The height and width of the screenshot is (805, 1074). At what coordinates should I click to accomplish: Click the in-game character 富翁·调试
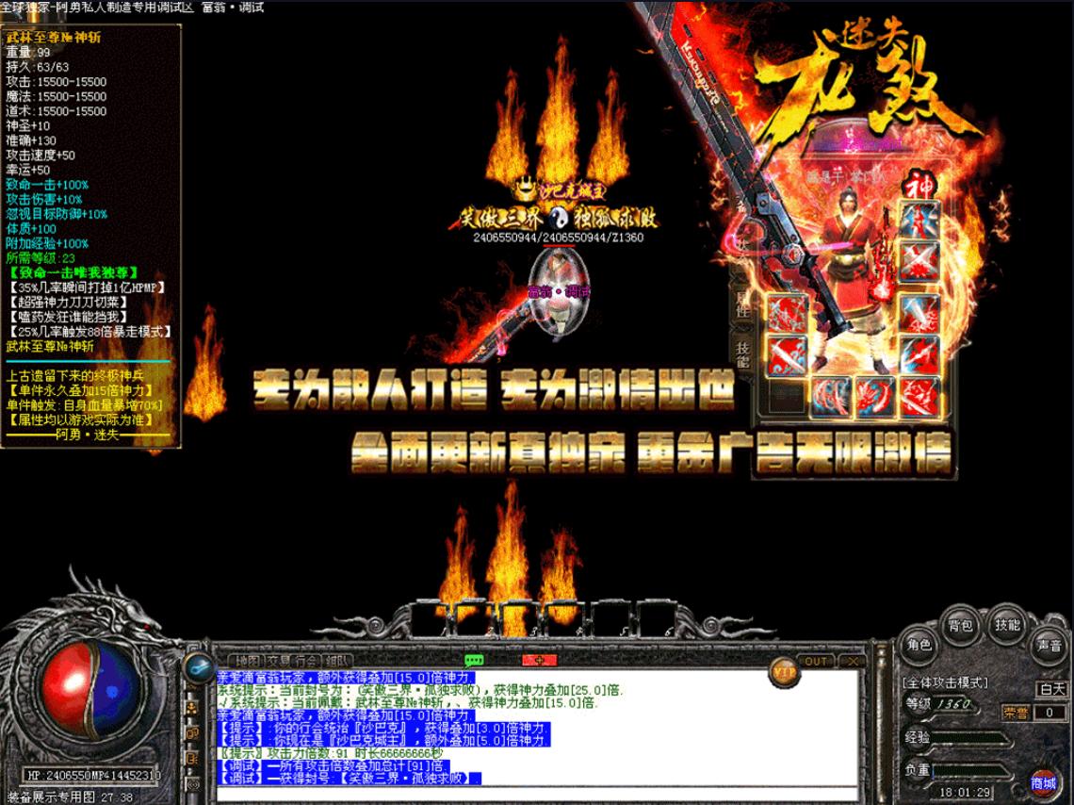[x=559, y=293]
